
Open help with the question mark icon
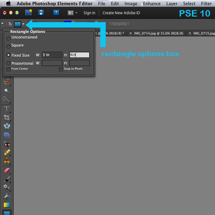click(x=56, y=13)
